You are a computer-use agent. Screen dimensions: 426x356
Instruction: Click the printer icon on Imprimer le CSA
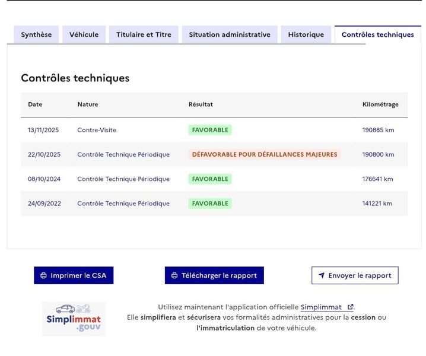point(43,275)
